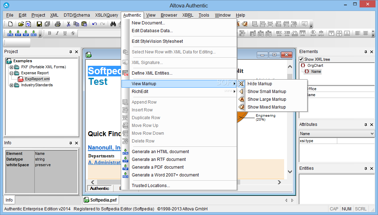
Task: Click the green PDF toolbar icon
Action: point(26,33)
